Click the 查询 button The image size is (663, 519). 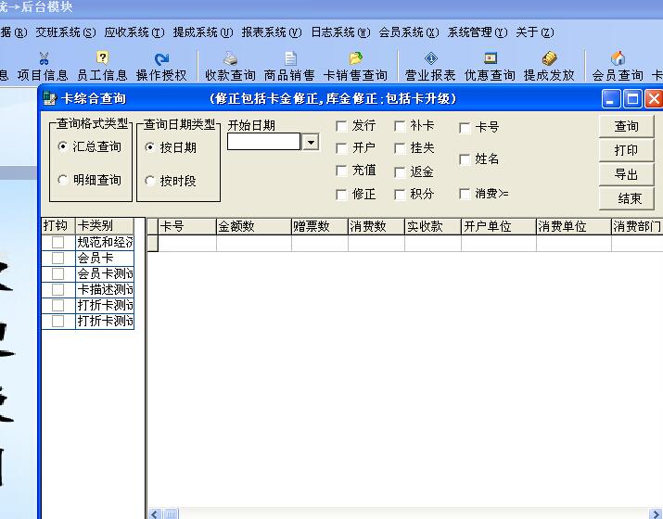(x=627, y=126)
